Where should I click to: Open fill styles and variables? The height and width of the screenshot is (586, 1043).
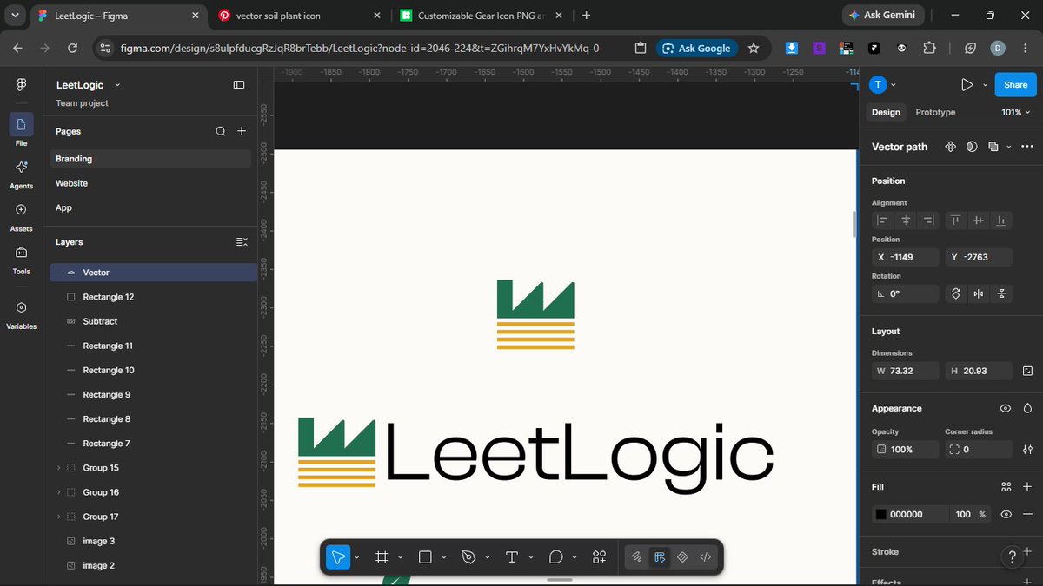click(1006, 487)
